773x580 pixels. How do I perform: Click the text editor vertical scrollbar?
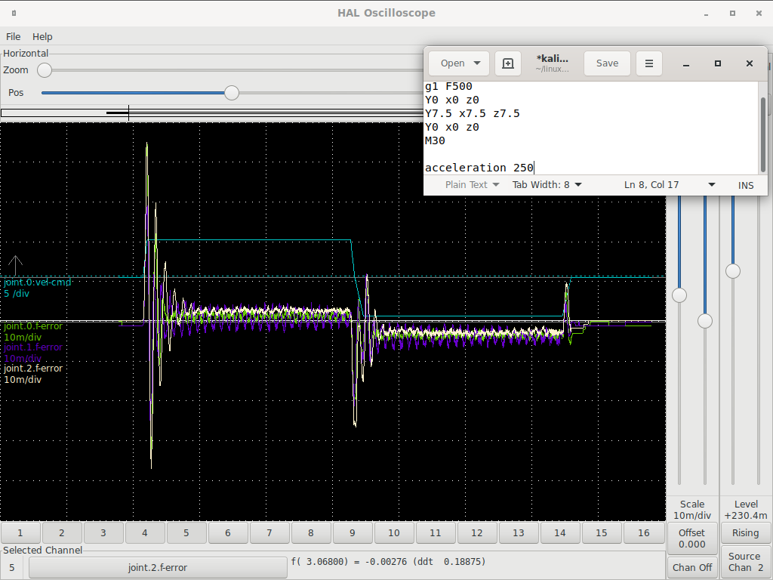click(762, 134)
